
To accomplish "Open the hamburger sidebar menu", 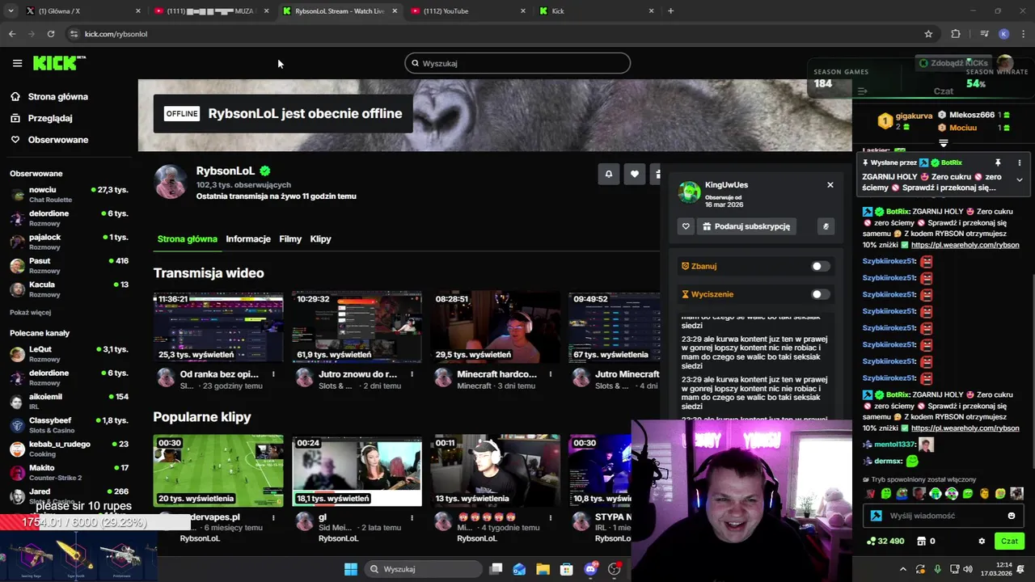I will 17,63.
